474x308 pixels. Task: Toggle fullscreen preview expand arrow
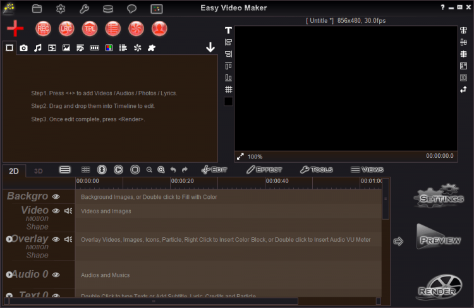pos(240,157)
